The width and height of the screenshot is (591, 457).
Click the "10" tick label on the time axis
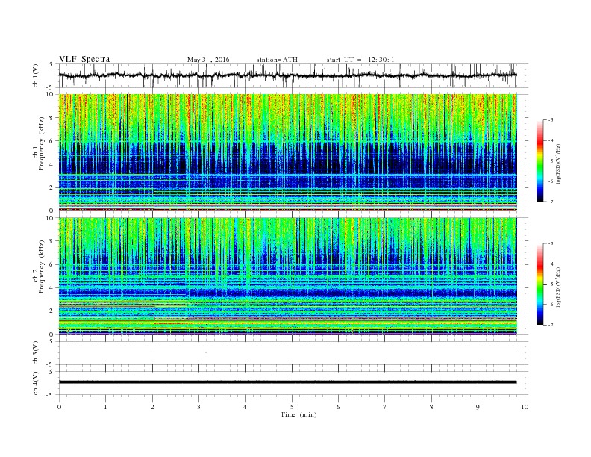(525, 407)
